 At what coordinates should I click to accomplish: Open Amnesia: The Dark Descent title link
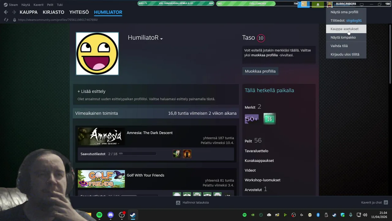click(x=150, y=133)
